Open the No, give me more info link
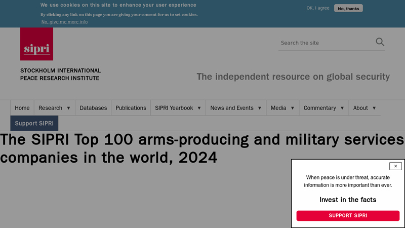 tap(65, 22)
